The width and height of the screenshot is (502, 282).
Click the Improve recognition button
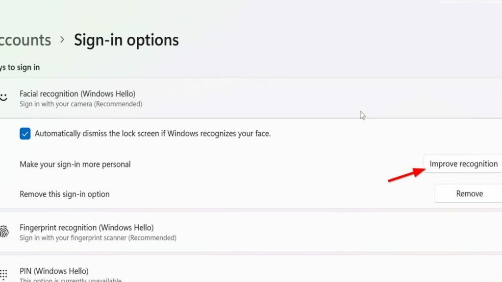tap(463, 164)
